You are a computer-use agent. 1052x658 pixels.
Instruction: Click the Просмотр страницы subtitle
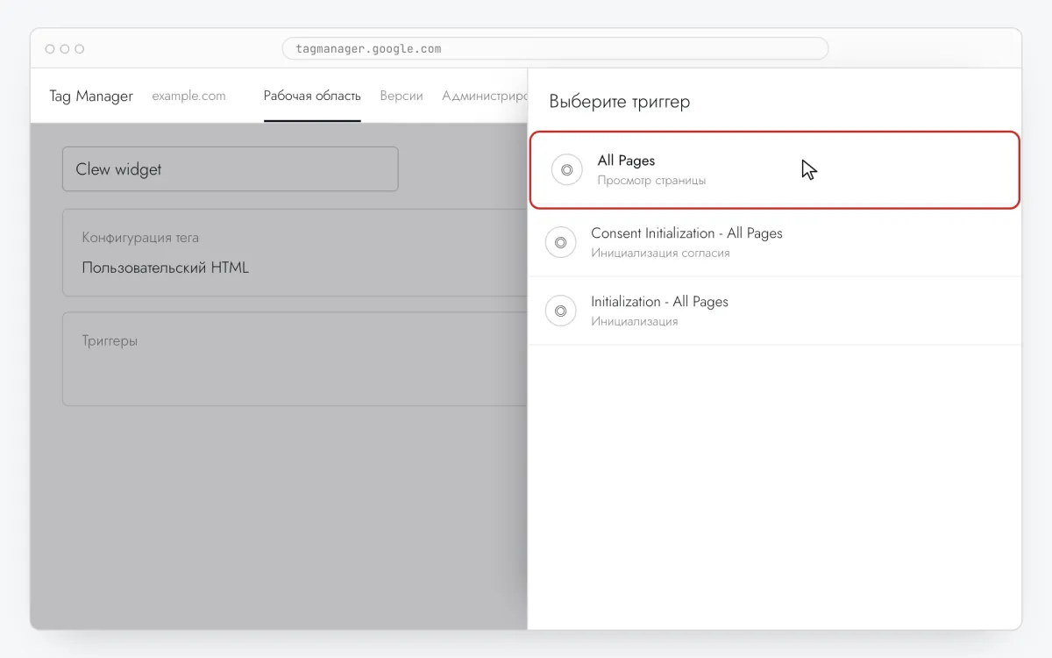pyautogui.click(x=651, y=181)
